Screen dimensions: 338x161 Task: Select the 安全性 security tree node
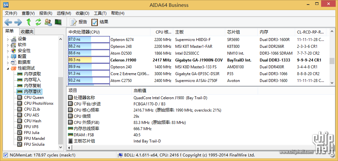(x=24, y=50)
